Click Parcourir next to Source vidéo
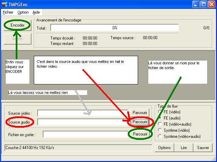 point(140,113)
